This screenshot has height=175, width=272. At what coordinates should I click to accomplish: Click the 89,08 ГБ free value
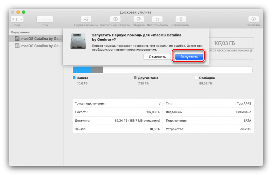pyautogui.click(x=206, y=83)
